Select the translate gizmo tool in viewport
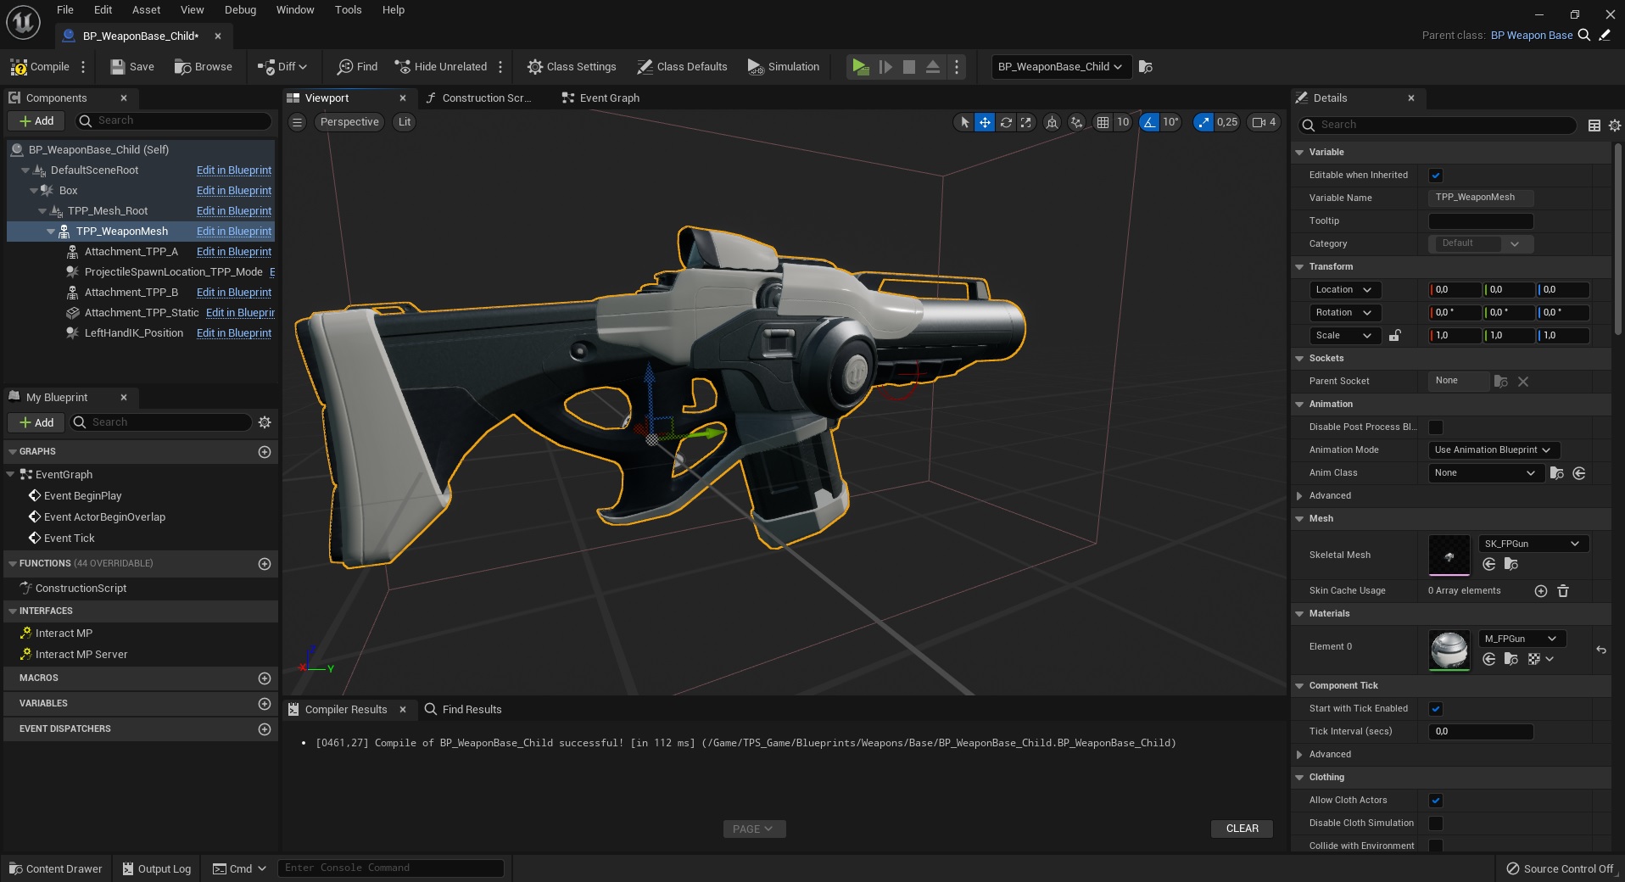Image resolution: width=1625 pixels, height=882 pixels. point(985,122)
